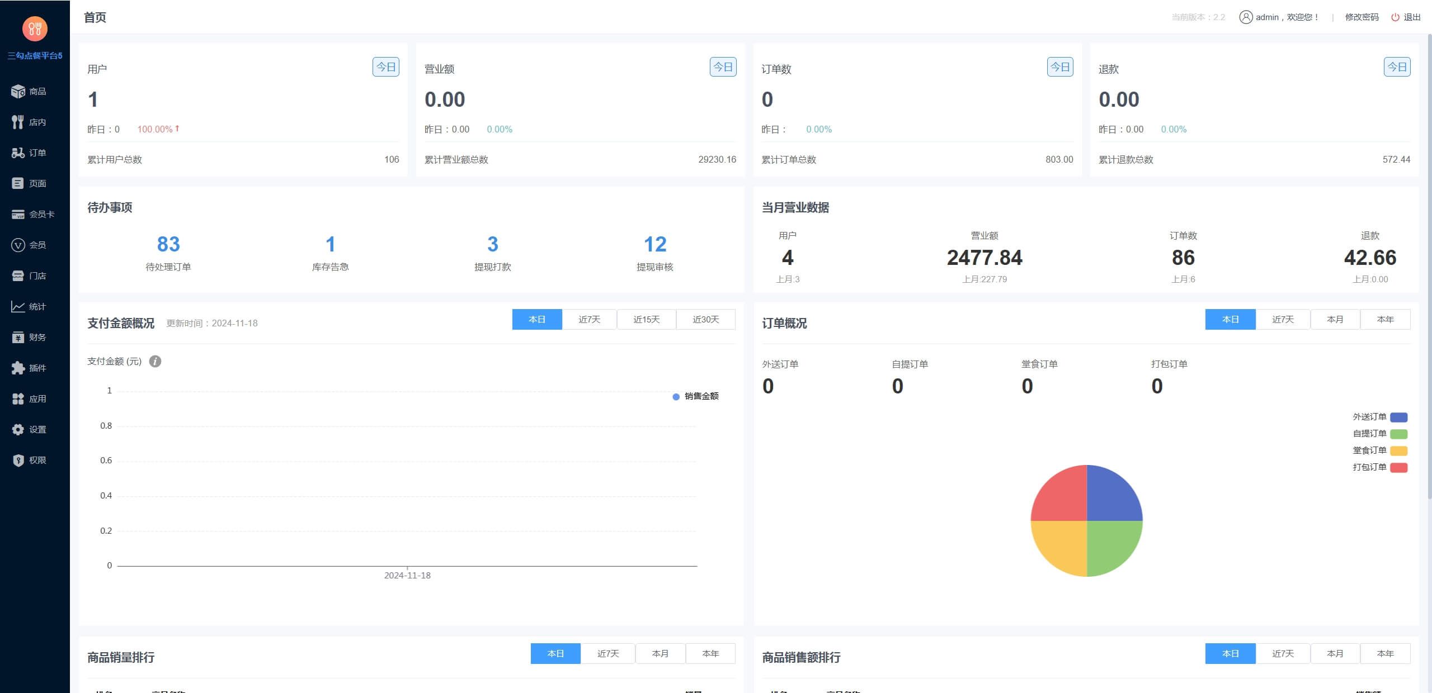The image size is (1432, 693).
Task: Click 修改密码 at the top right
Action: [1362, 17]
